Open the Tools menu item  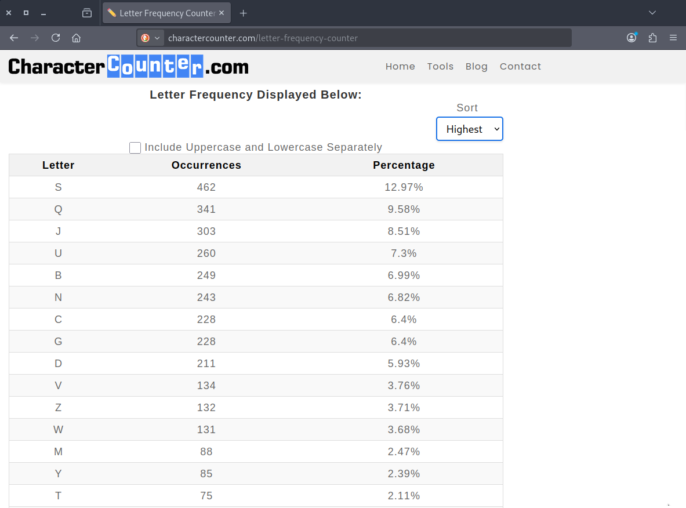(440, 66)
